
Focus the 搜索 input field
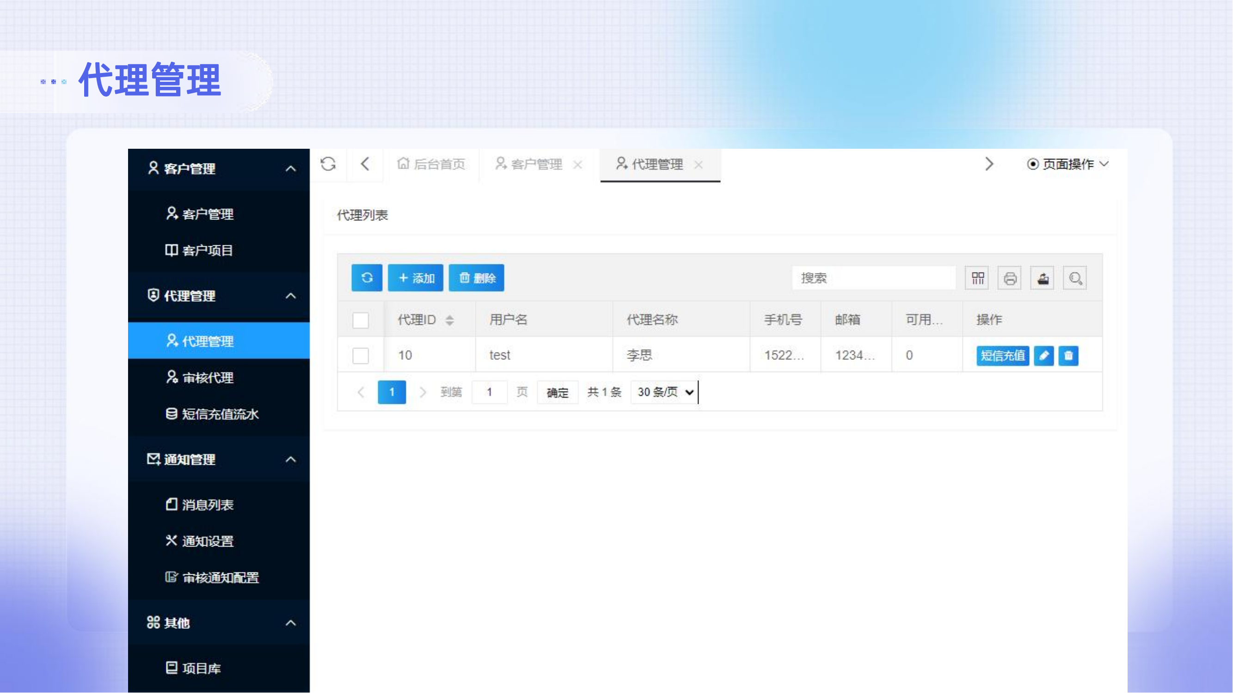[x=874, y=278]
